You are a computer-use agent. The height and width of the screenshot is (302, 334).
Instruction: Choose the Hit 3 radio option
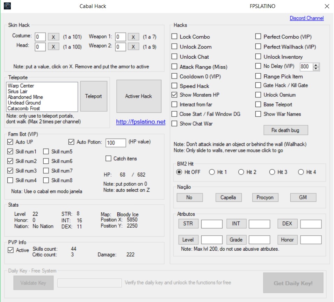pos(272,172)
